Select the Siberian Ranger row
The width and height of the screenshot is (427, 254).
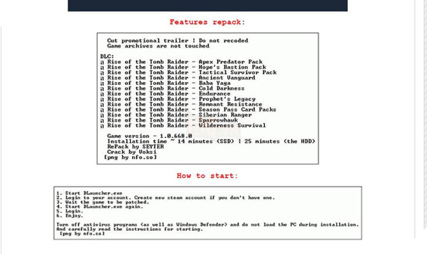pyautogui.click(x=176, y=115)
